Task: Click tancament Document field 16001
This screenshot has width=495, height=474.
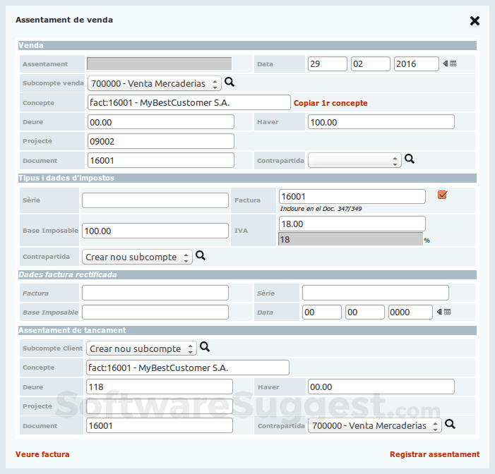Action: click(160, 425)
